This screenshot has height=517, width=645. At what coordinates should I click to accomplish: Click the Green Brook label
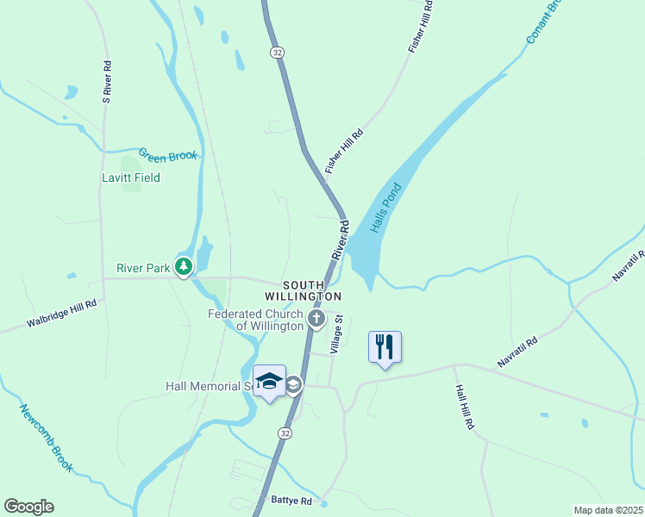168,155
